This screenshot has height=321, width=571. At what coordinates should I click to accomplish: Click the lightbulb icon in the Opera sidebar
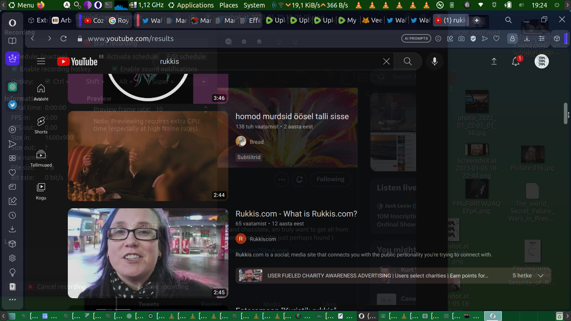(x=12, y=272)
